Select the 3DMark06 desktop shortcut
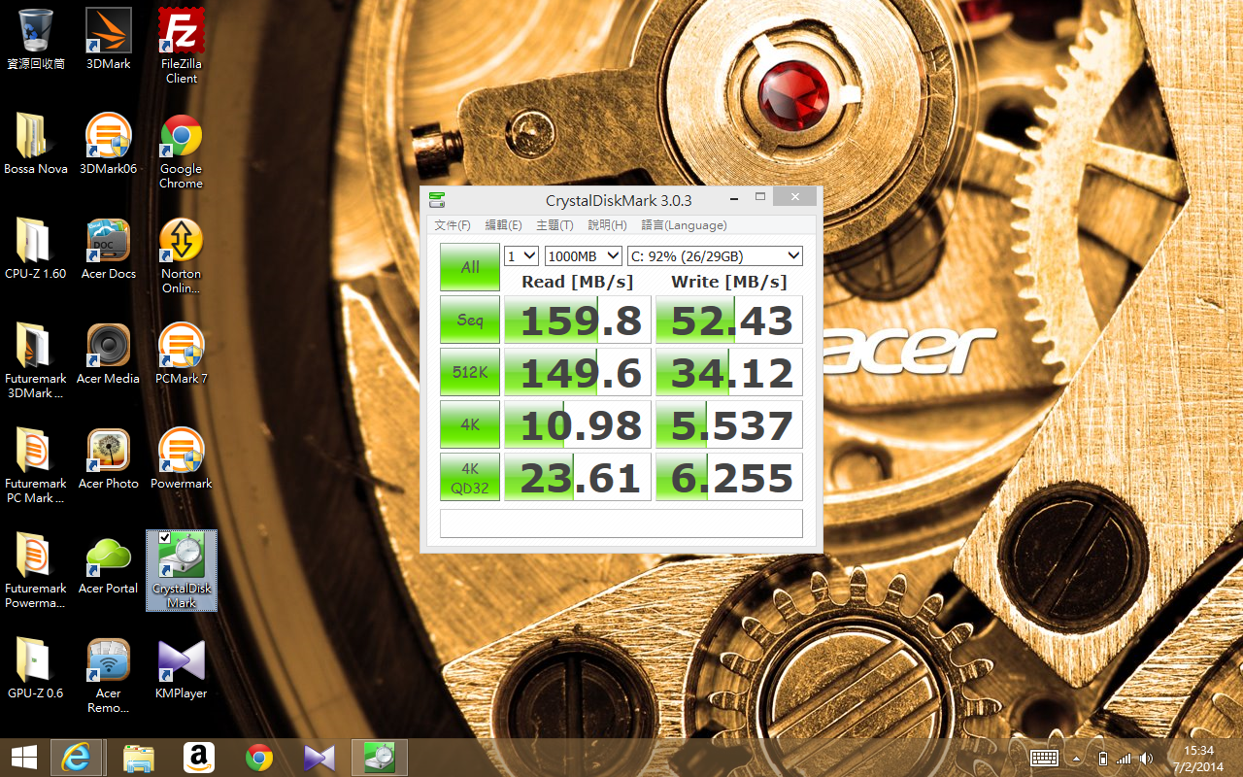The image size is (1243, 777). [x=109, y=144]
